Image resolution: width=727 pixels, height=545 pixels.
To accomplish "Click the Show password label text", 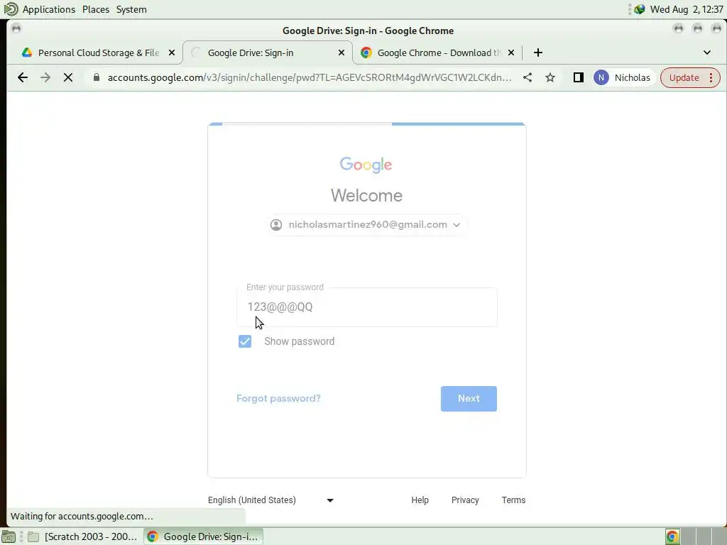I will click(299, 341).
